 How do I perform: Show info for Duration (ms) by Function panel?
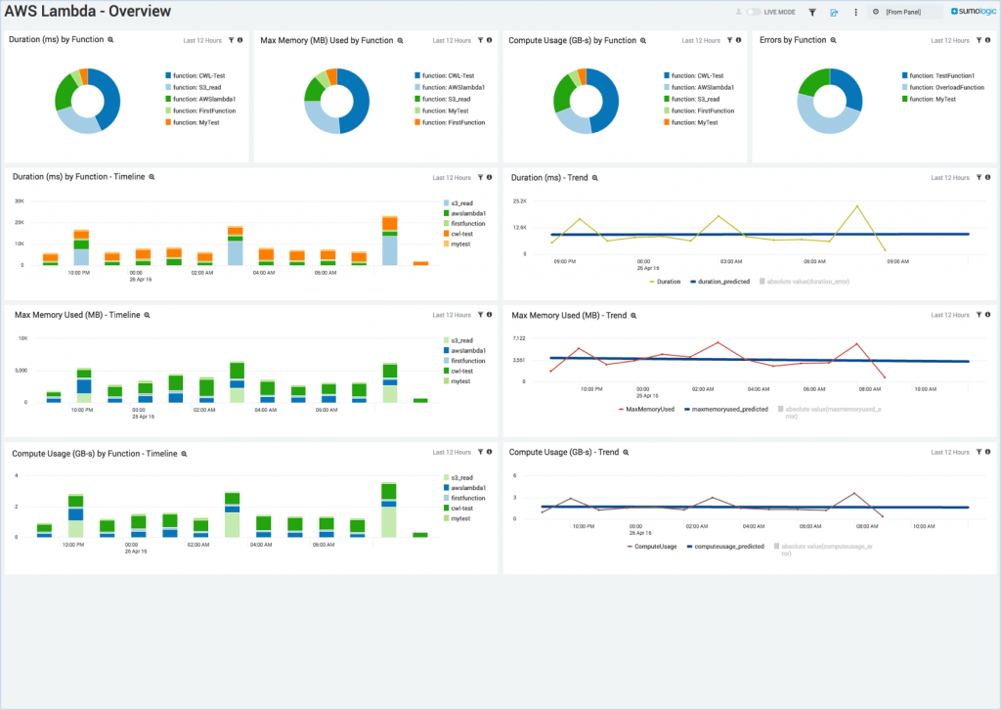(240, 40)
